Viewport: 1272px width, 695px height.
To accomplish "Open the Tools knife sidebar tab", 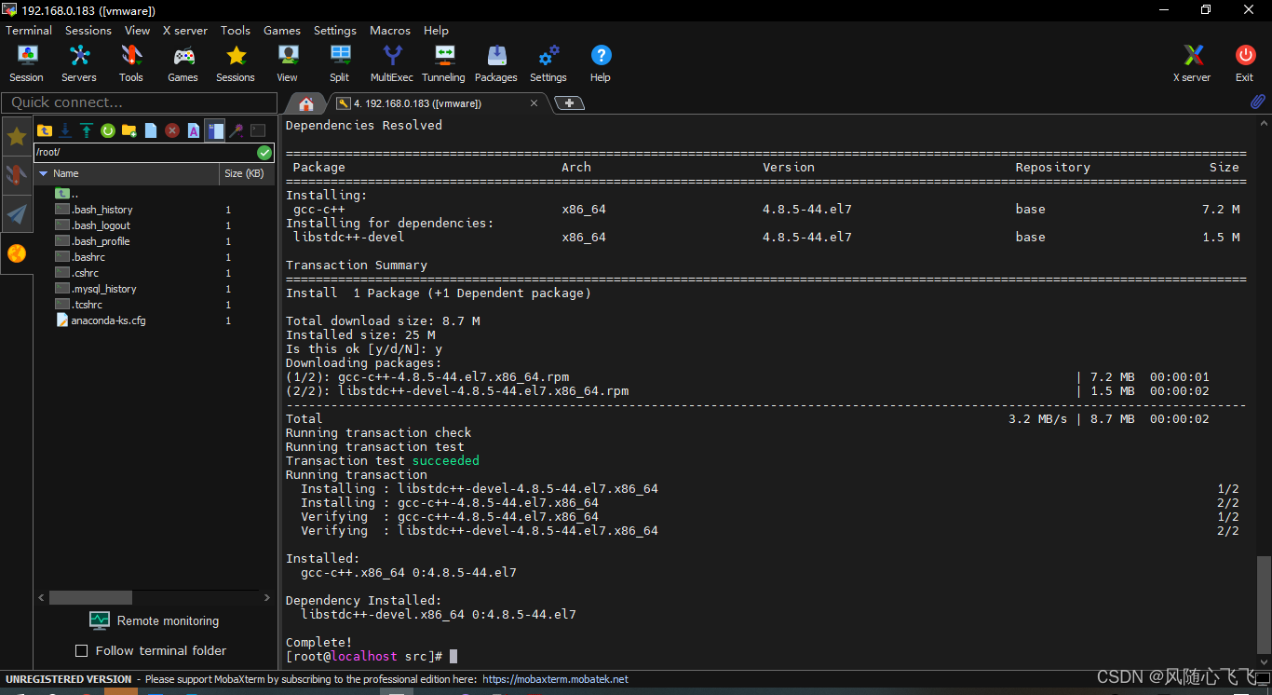I will coord(17,175).
